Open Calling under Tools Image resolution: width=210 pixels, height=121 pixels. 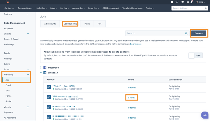pos(7,64)
